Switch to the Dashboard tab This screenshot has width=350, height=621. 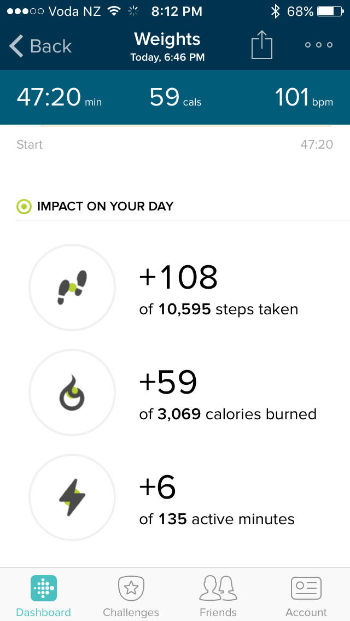coord(44,596)
